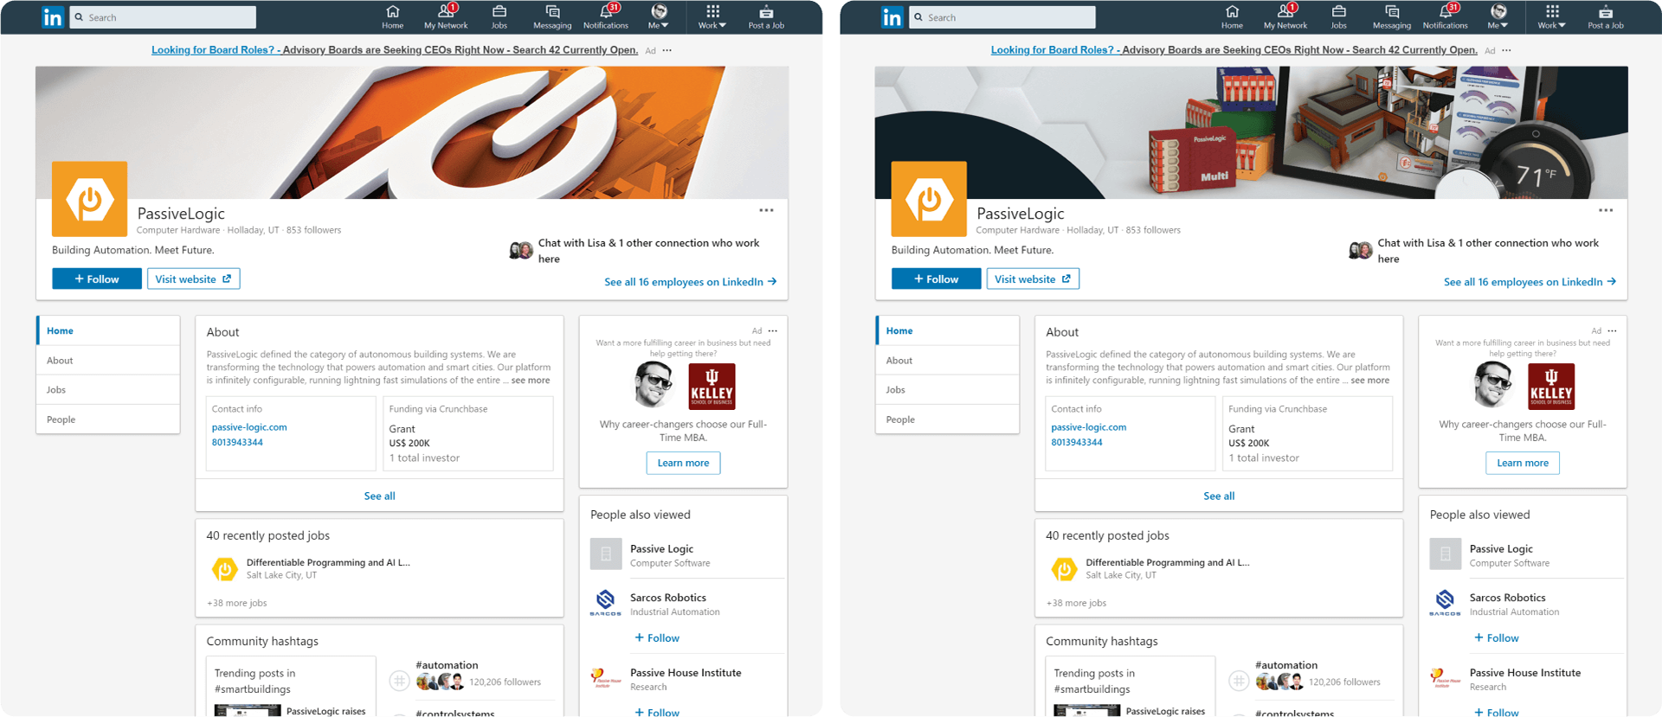Click Passive House Institute logo in right window

click(x=1446, y=677)
